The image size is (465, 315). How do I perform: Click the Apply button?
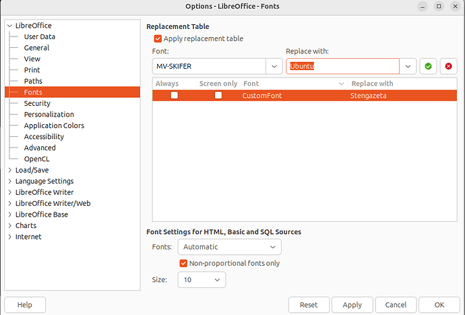[x=352, y=305]
